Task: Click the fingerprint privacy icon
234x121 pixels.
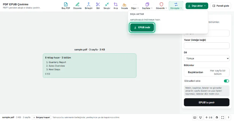Action: pyautogui.click(x=217, y=118)
